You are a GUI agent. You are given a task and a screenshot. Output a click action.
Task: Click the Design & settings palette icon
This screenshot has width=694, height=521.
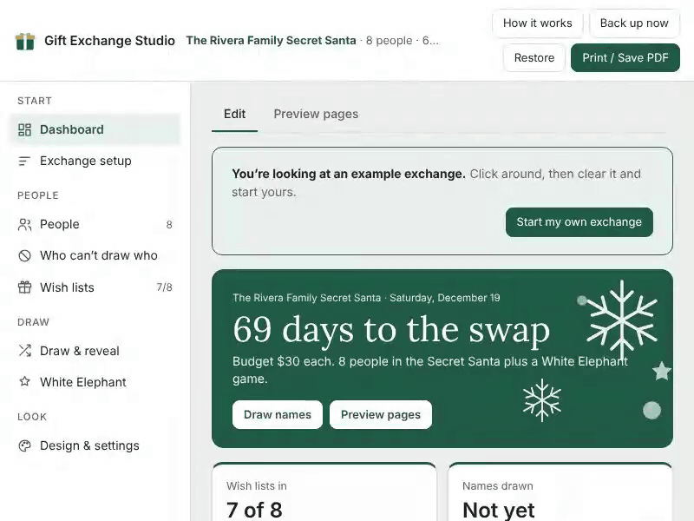click(x=25, y=445)
